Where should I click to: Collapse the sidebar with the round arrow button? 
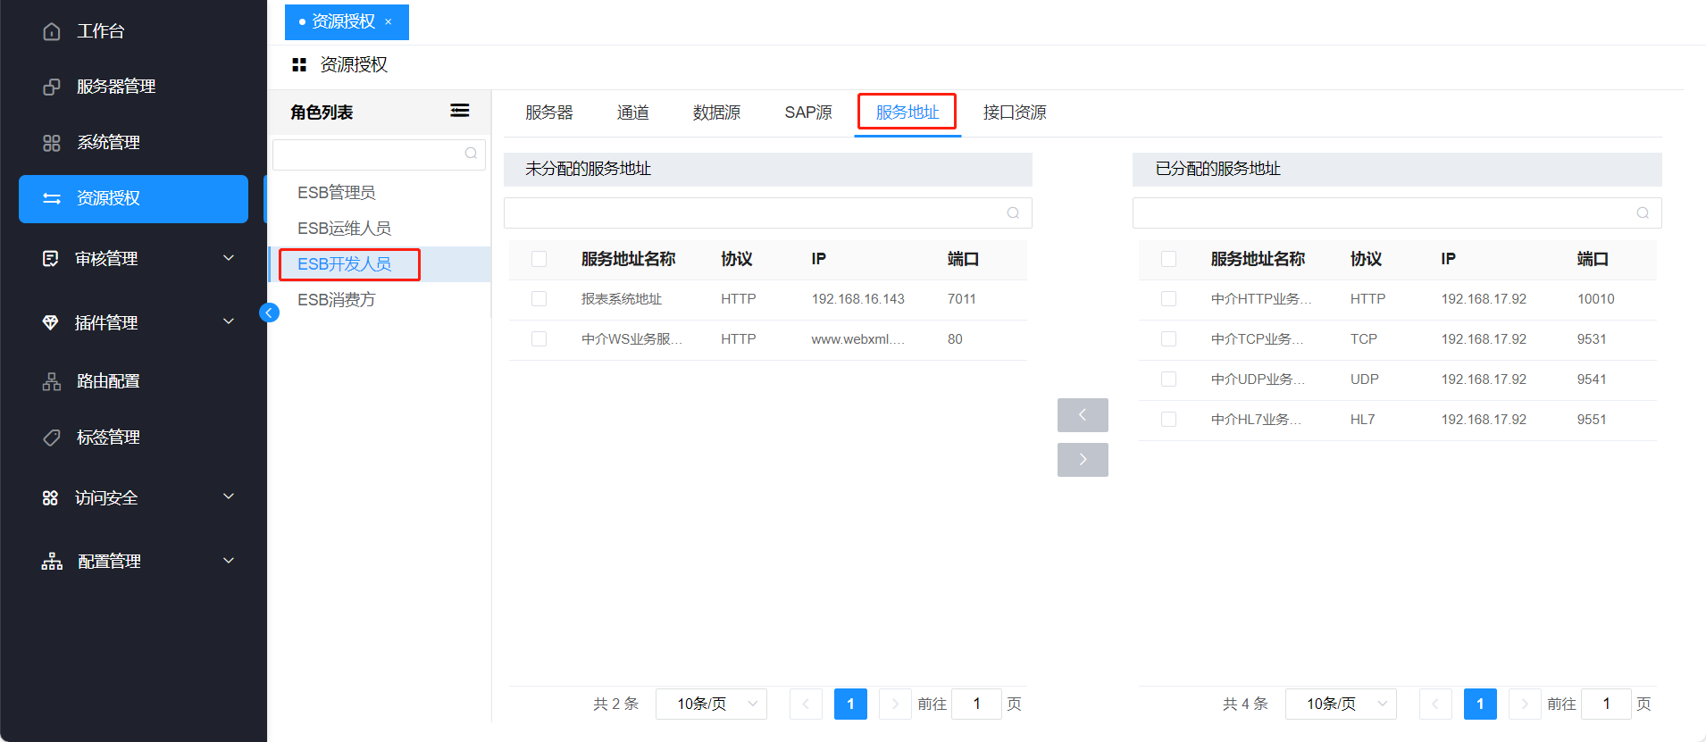269,313
